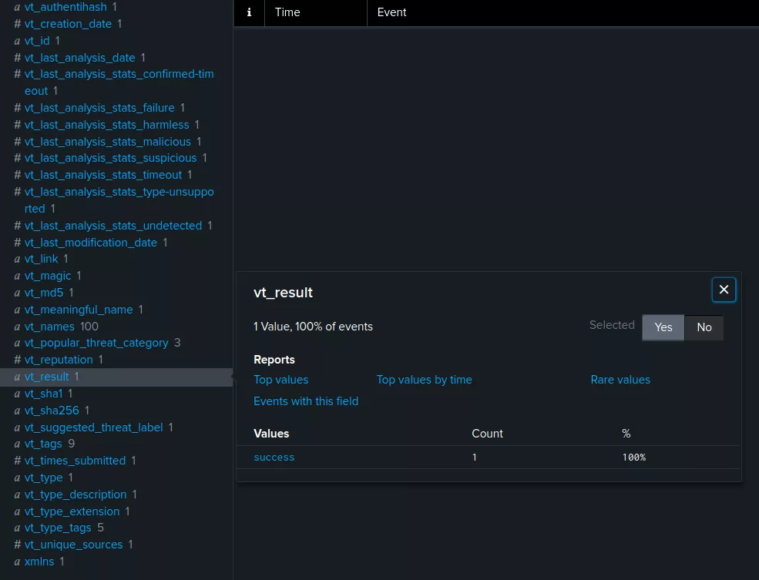Sort by the Time column header
The image size is (759, 580).
(x=287, y=12)
